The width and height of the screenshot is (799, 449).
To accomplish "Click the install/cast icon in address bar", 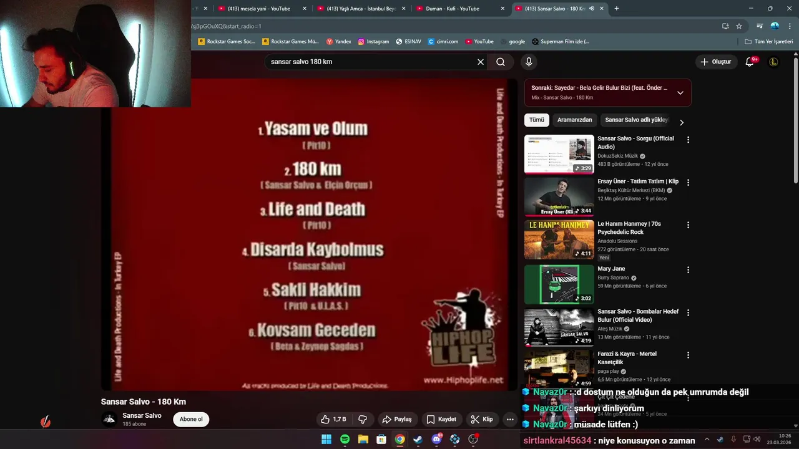I will pos(725,26).
